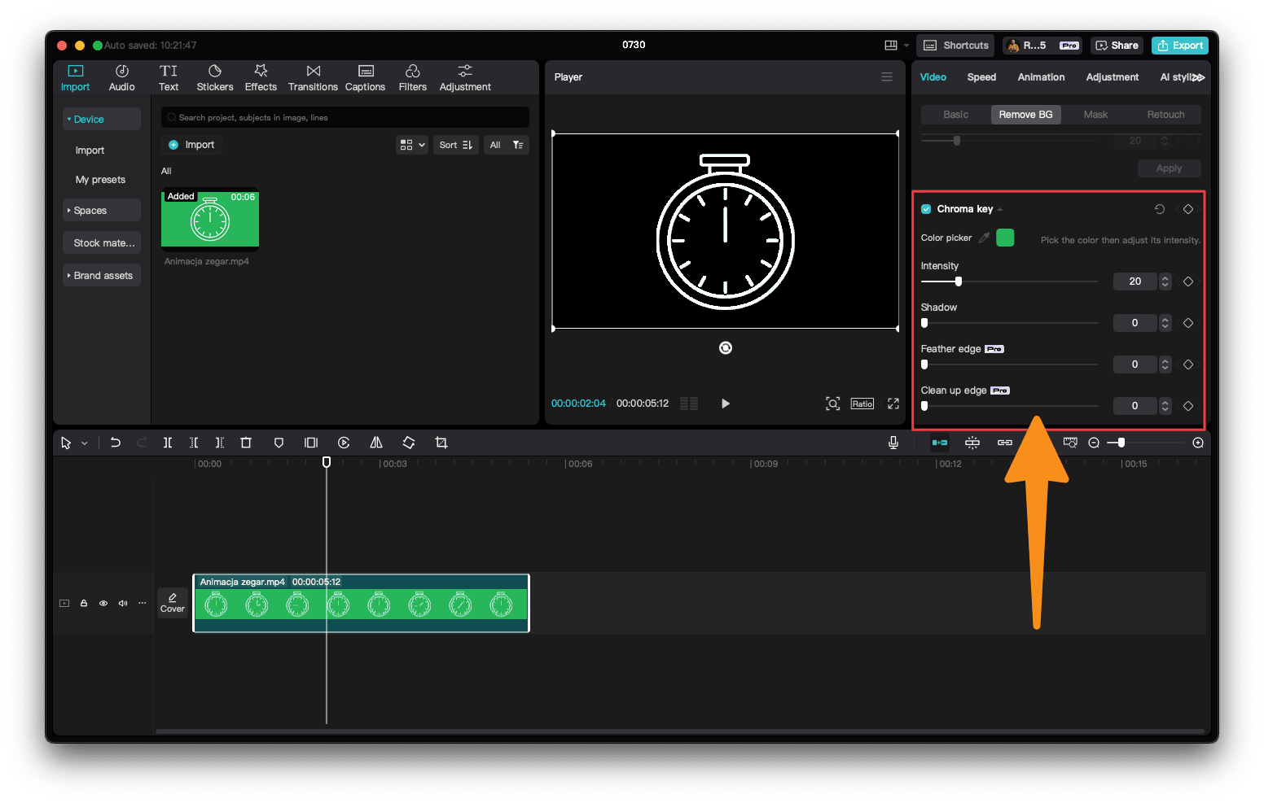Open the top toolbar Adjustment tab
This screenshot has height=803, width=1264.
tap(465, 78)
